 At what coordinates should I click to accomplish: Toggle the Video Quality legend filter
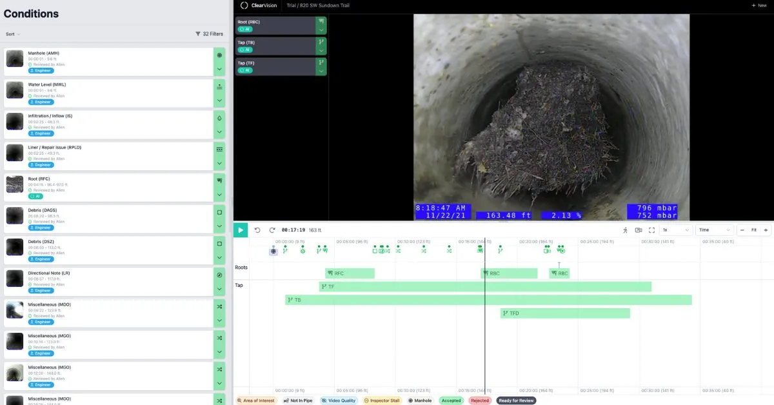pyautogui.click(x=339, y=400)
